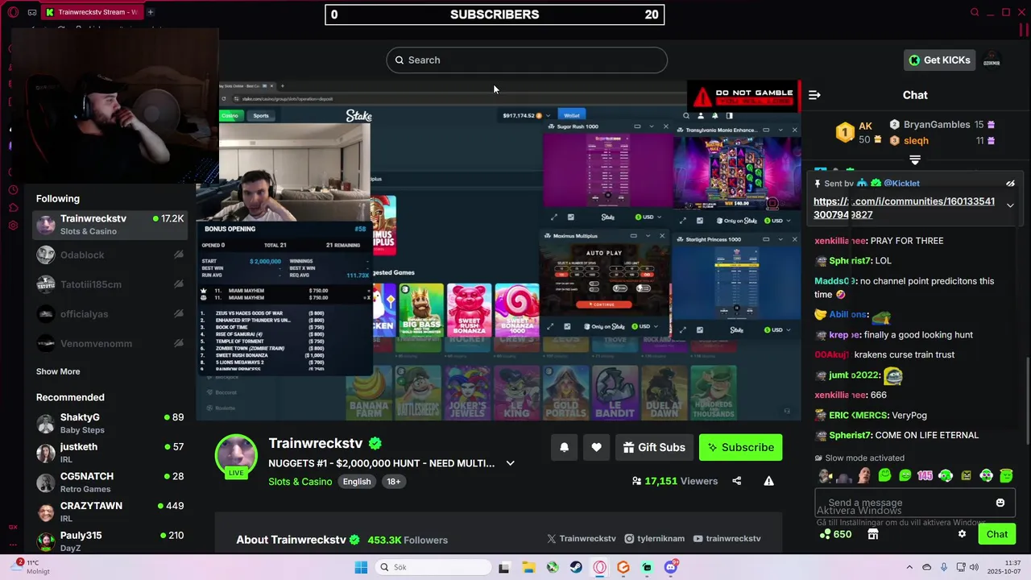Open the weather widget on taskbar
Viewport: 1031px width, 580px height.
(x=29, y=566)
